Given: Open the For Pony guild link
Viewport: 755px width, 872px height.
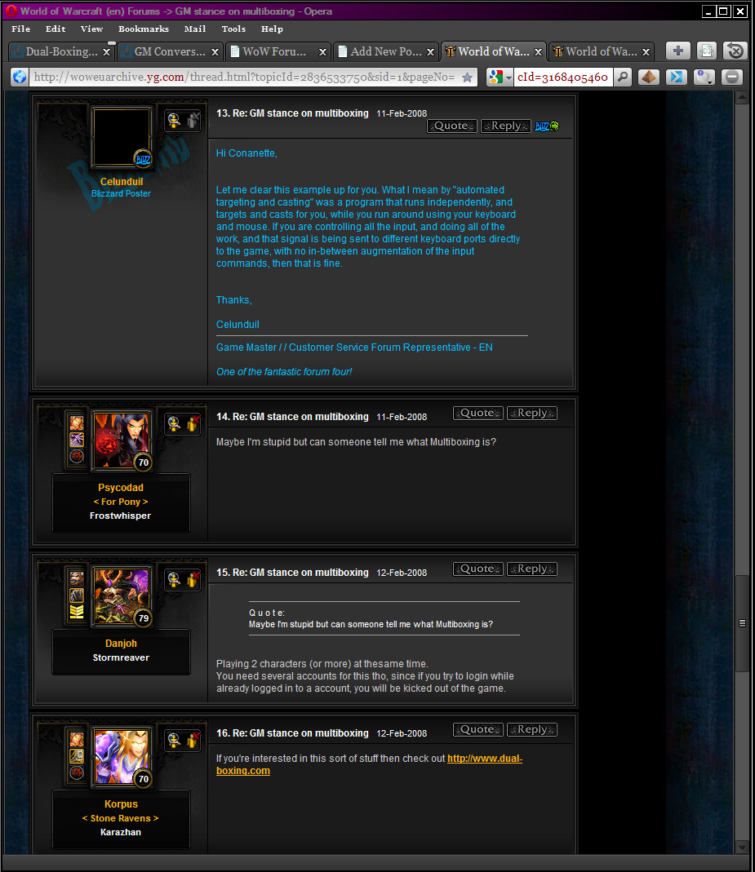Looking at the screenshot, I should 121,502.
